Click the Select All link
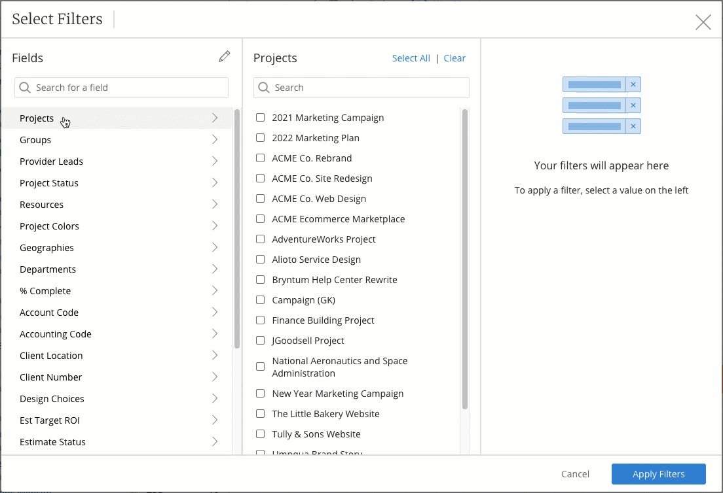 coord(411,58)
